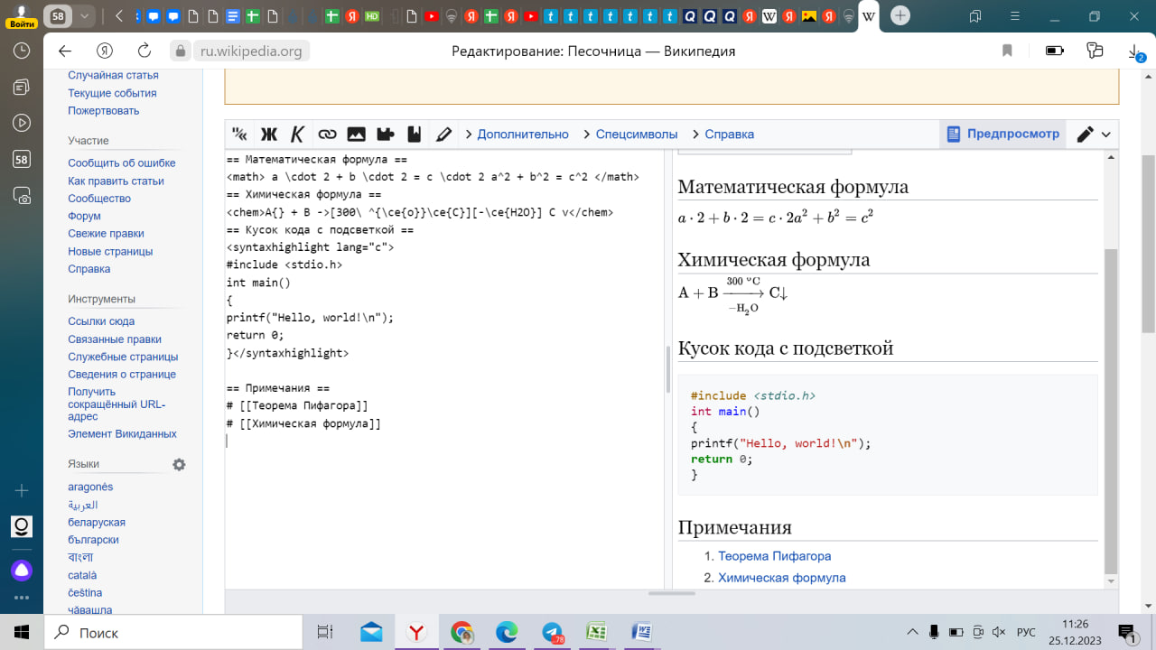Open Word from the taskbar
Image resolution: width=1156 pixels, height=650 pixels.
pyautogui.click(x=642, y=632)
